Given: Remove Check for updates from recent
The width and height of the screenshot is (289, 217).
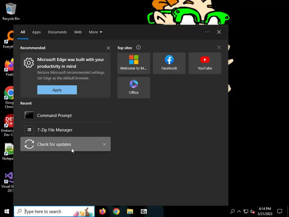Looking at the screenshot, I should 104,144.
